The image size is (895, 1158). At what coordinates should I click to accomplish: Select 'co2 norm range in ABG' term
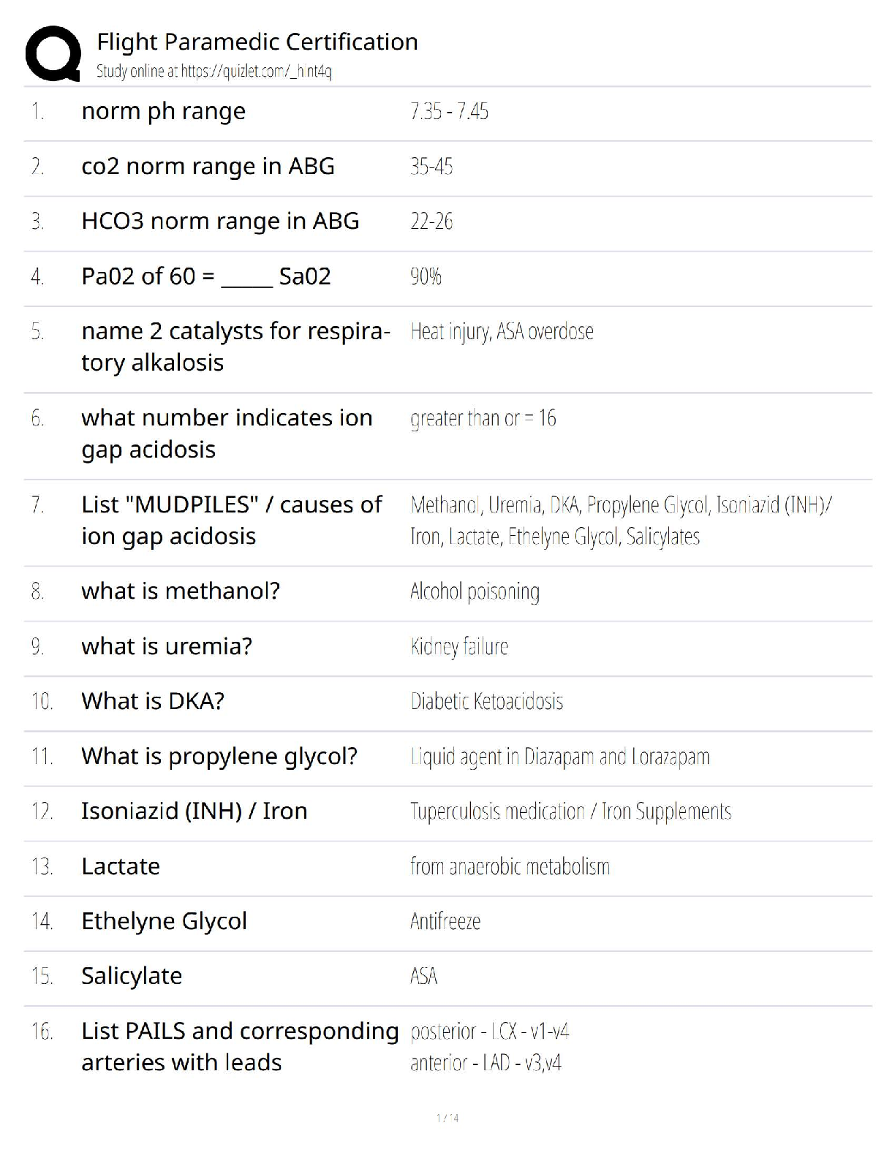point(208,167)
